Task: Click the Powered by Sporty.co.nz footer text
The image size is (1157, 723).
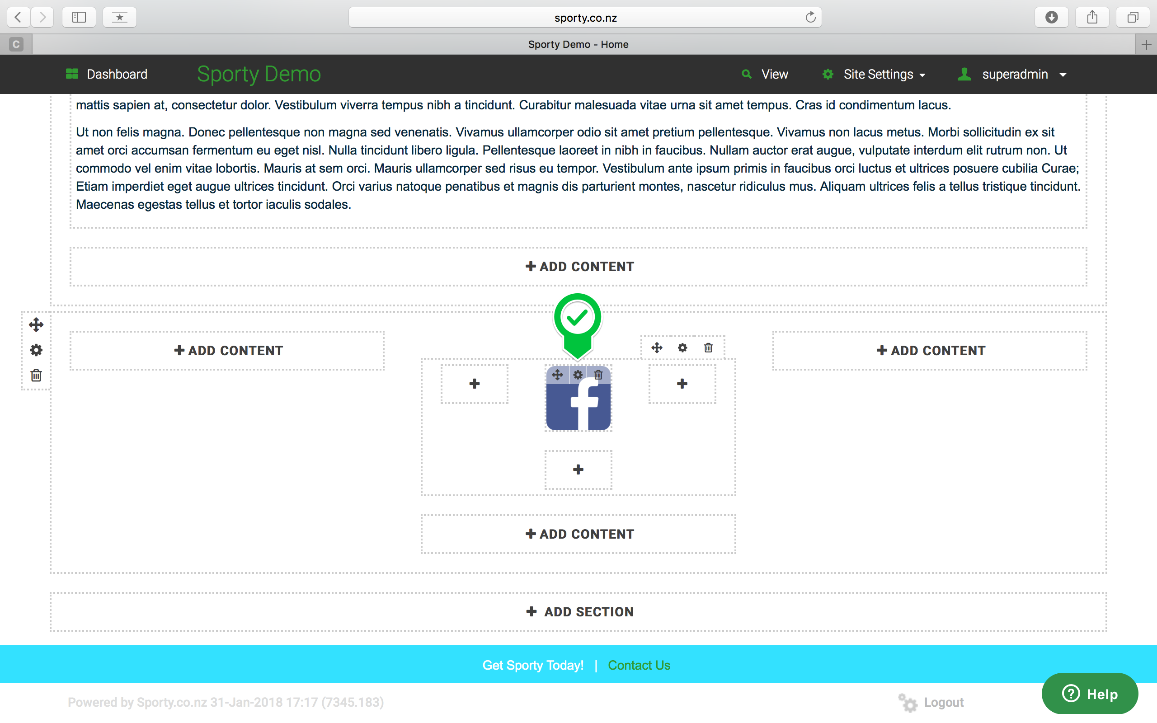Action: (226, 702)
